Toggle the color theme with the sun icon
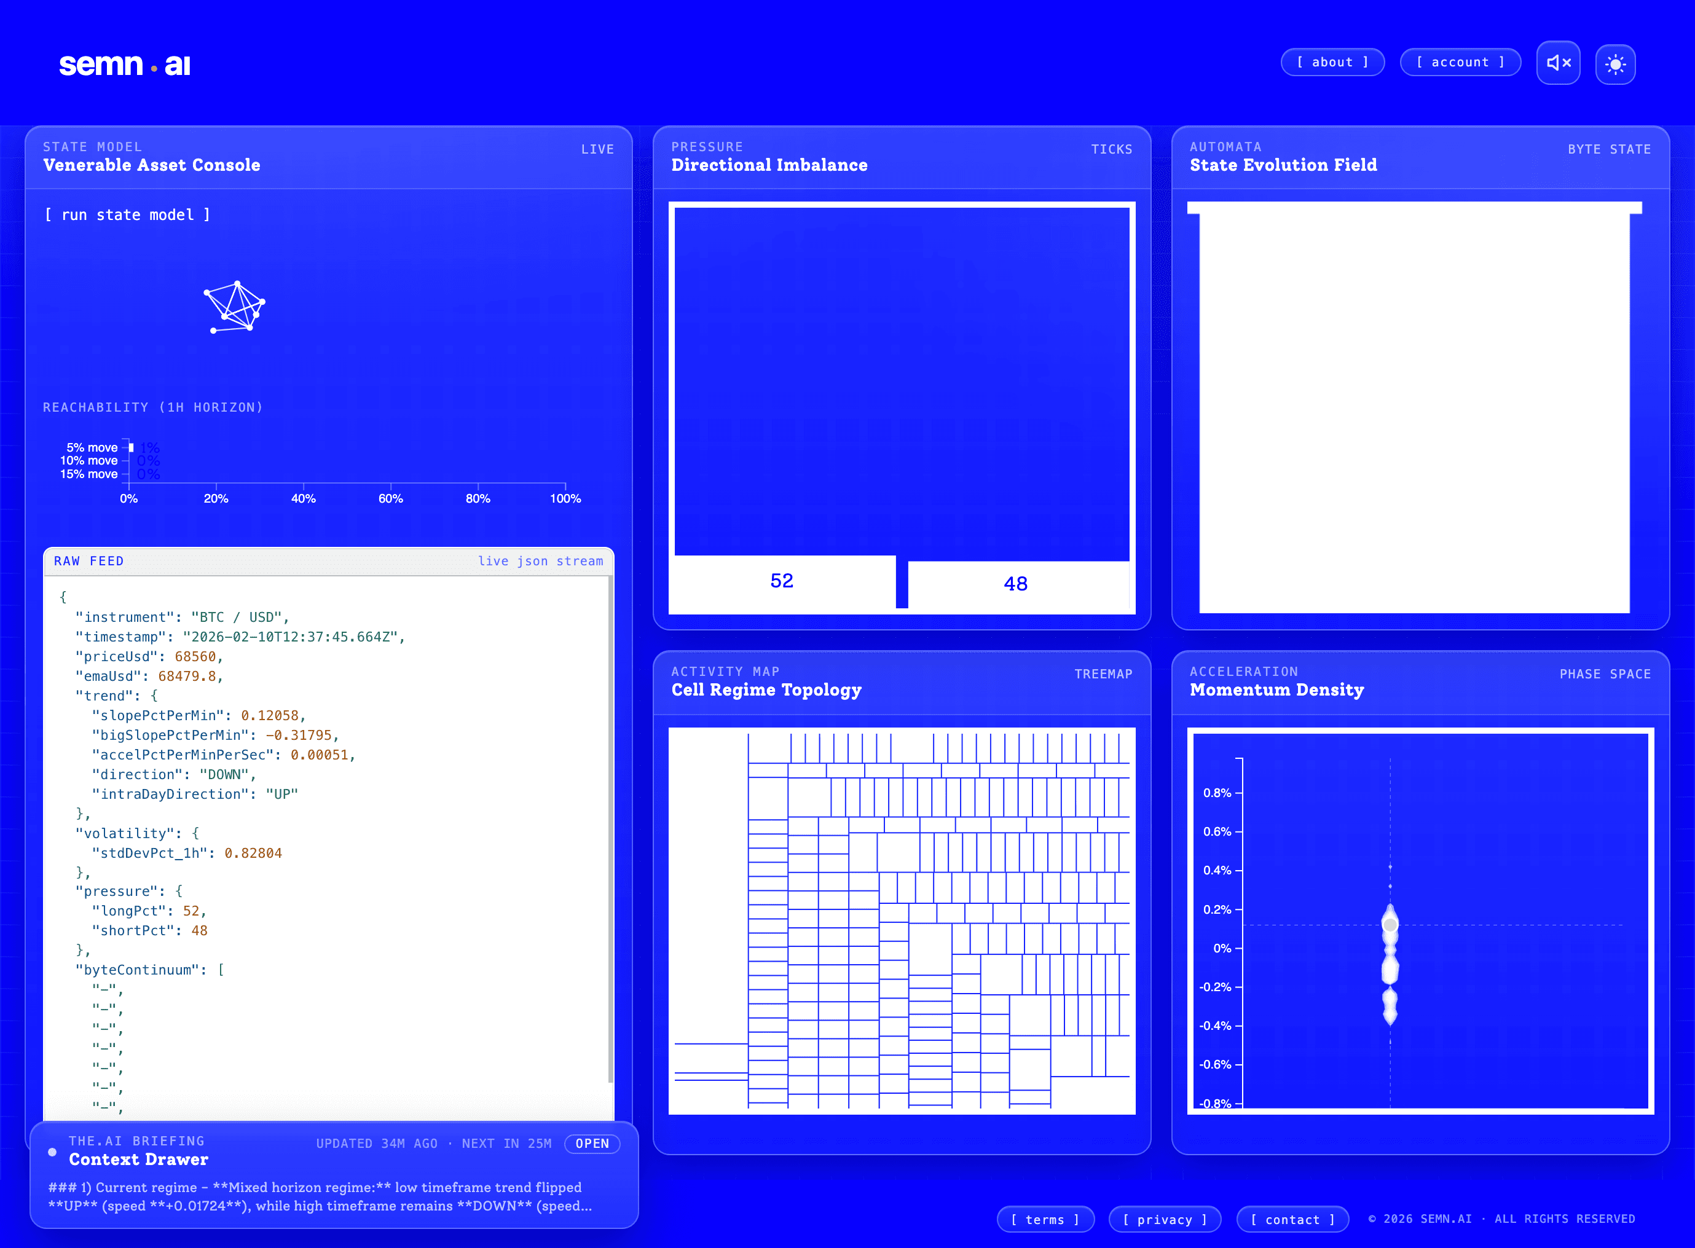Viewport: 1695px width, 1248px height. pos(1615,63)
